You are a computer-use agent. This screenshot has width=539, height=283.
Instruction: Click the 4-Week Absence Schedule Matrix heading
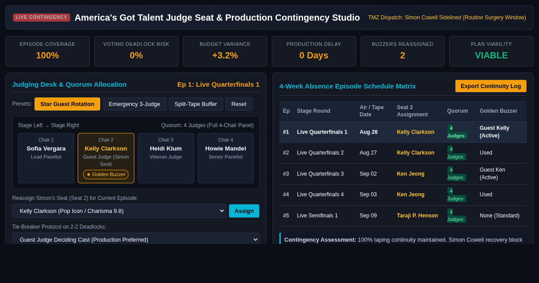coord(348,86)
